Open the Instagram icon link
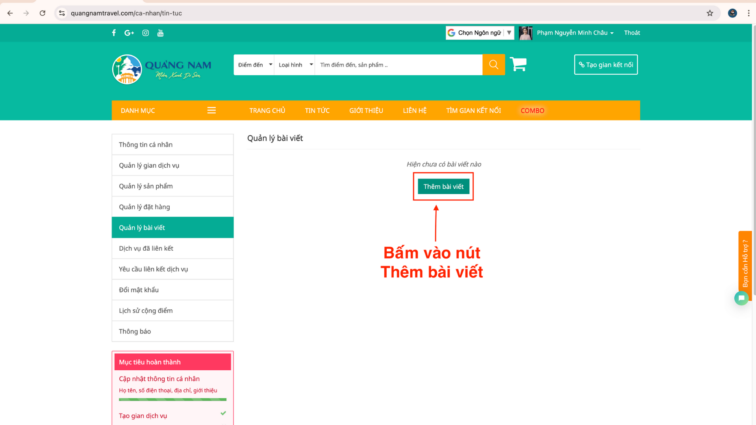Image resolution: width=756 pixels, height=425 pixels. (146, 33)
